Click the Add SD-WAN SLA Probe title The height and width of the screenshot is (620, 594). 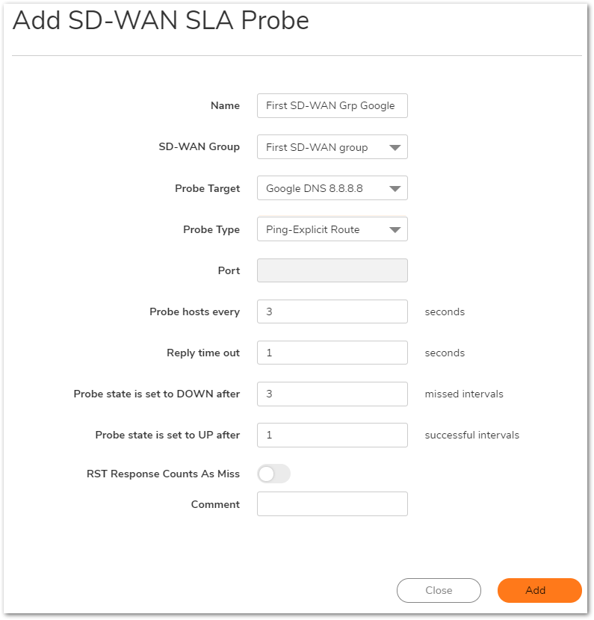[x=161, y=21]
